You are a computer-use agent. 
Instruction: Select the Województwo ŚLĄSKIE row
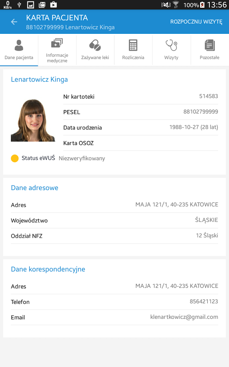click(x=114, y=221)
